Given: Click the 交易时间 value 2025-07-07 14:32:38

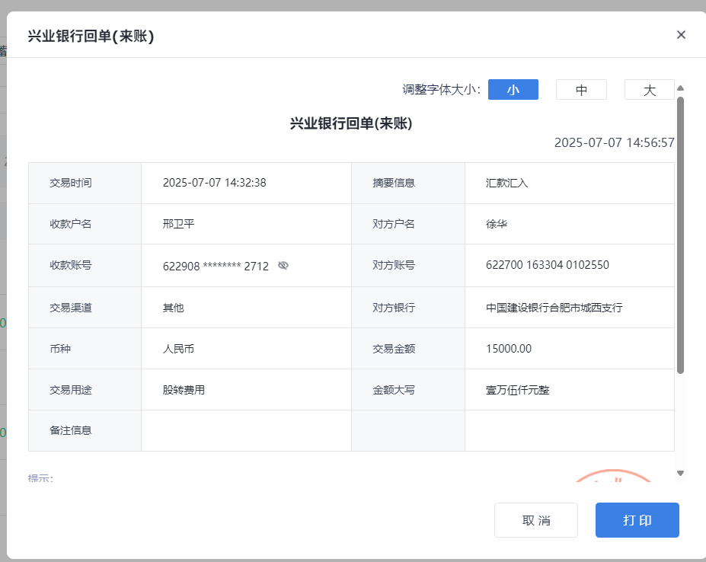Looking at the screenshot, I should (214, 183).
